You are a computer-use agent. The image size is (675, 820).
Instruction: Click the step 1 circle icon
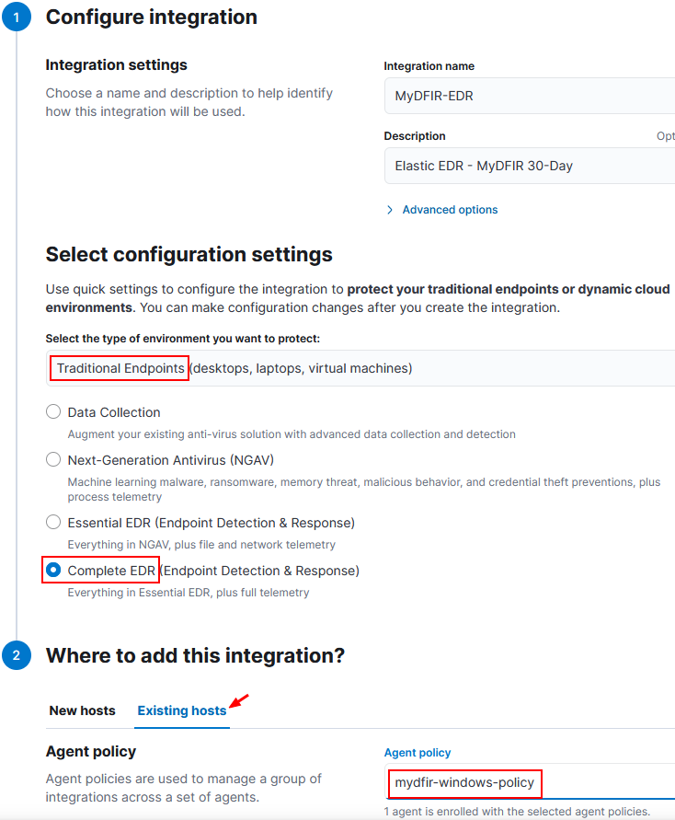(x=17, y=17)
